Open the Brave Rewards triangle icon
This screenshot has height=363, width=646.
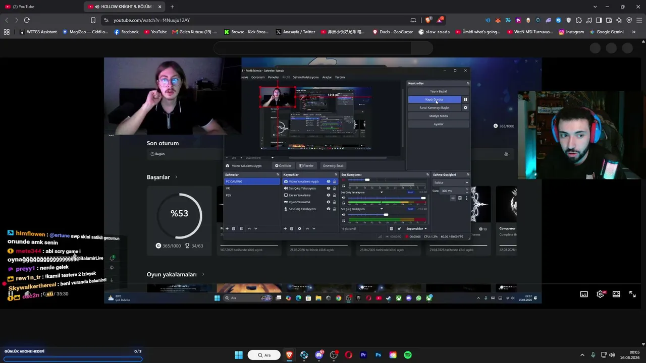[440, 20]
